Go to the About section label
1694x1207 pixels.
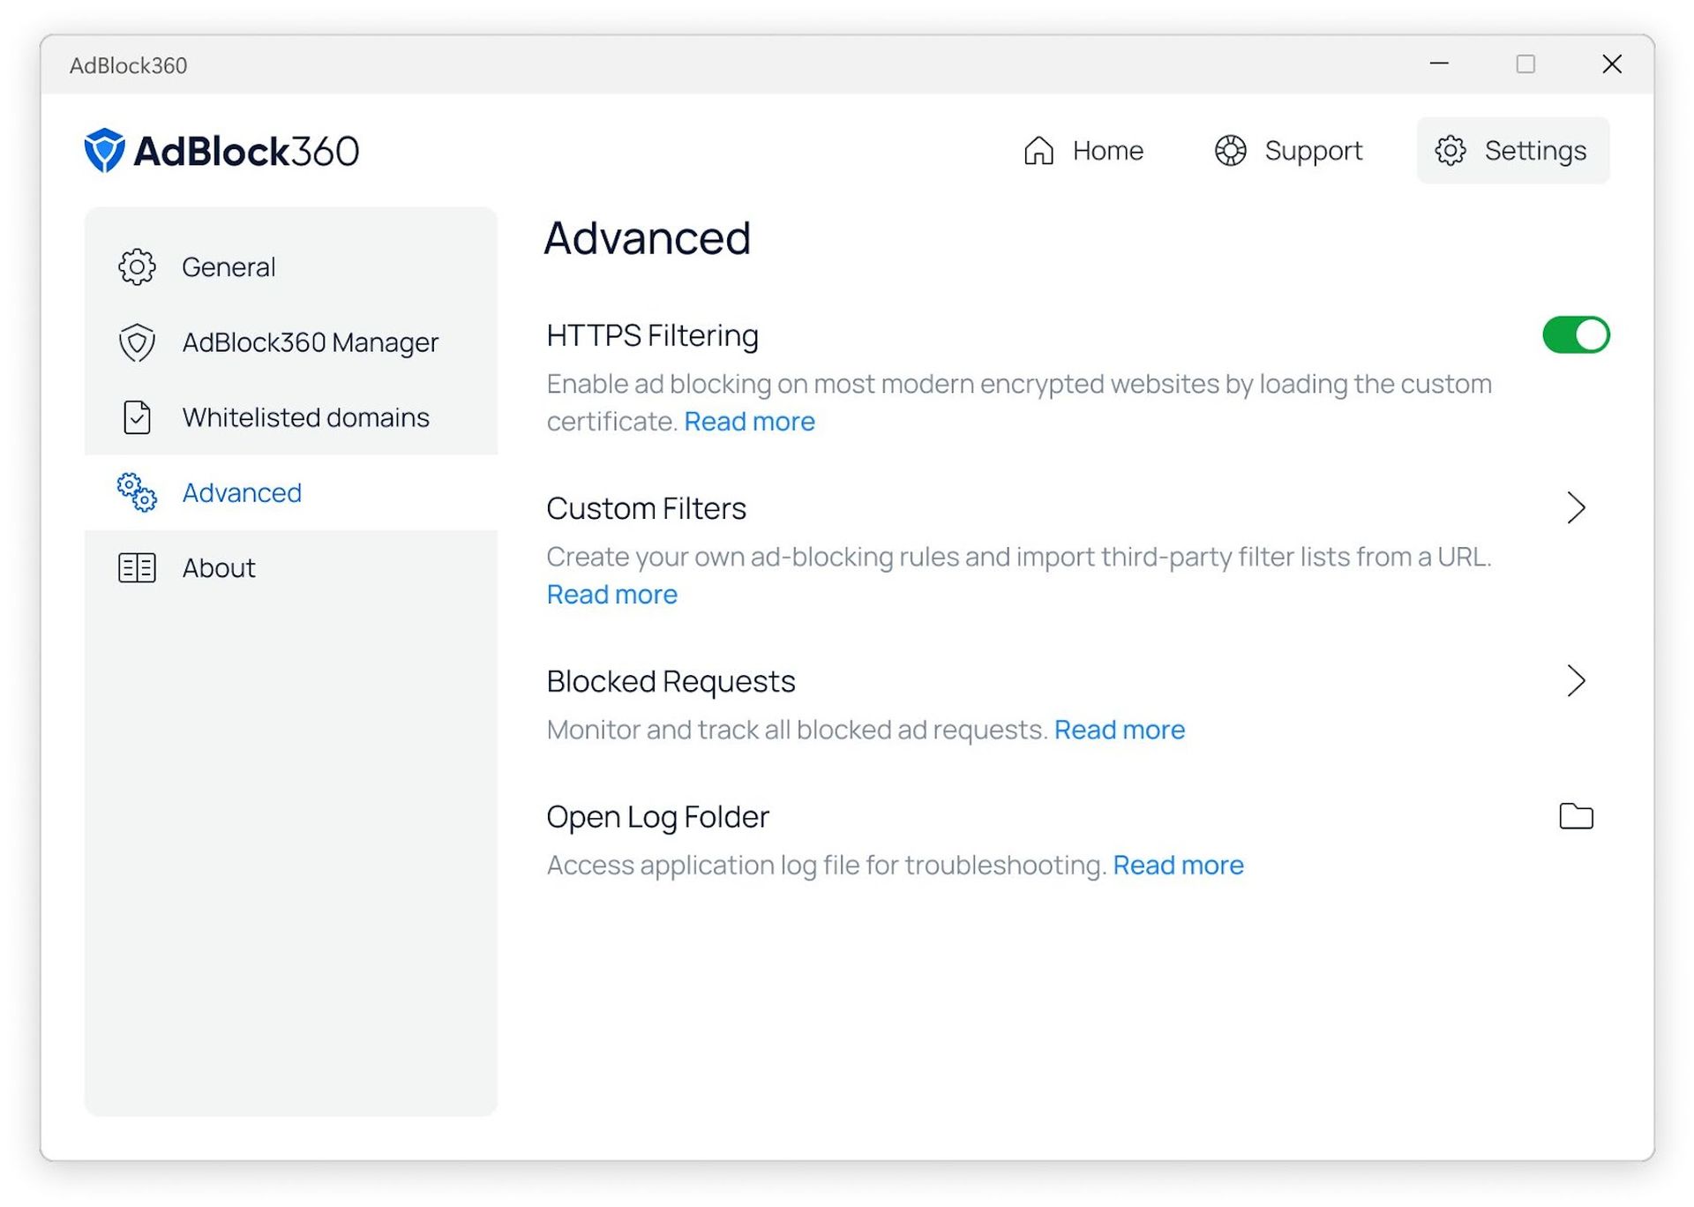219,567
